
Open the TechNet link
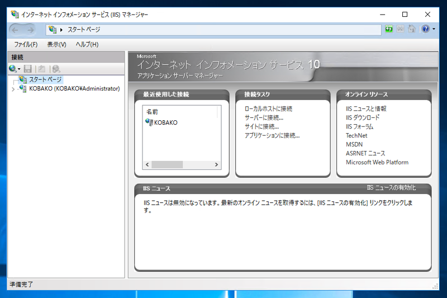(356, 135)
